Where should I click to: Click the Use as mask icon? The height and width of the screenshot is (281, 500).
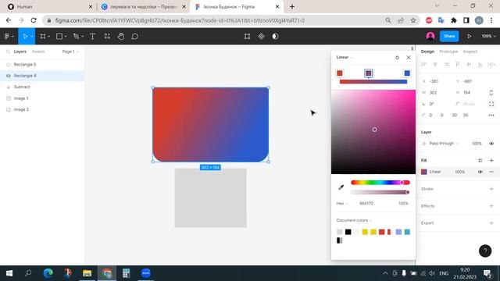[x=275, y=37]
